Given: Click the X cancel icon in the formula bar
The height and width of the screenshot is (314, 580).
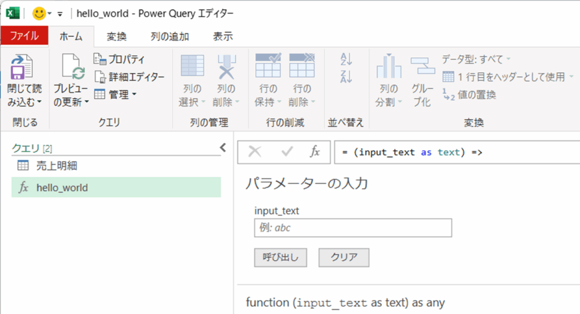Looking at the screenshot, I should pyautogui.click(x=255, y=152).
